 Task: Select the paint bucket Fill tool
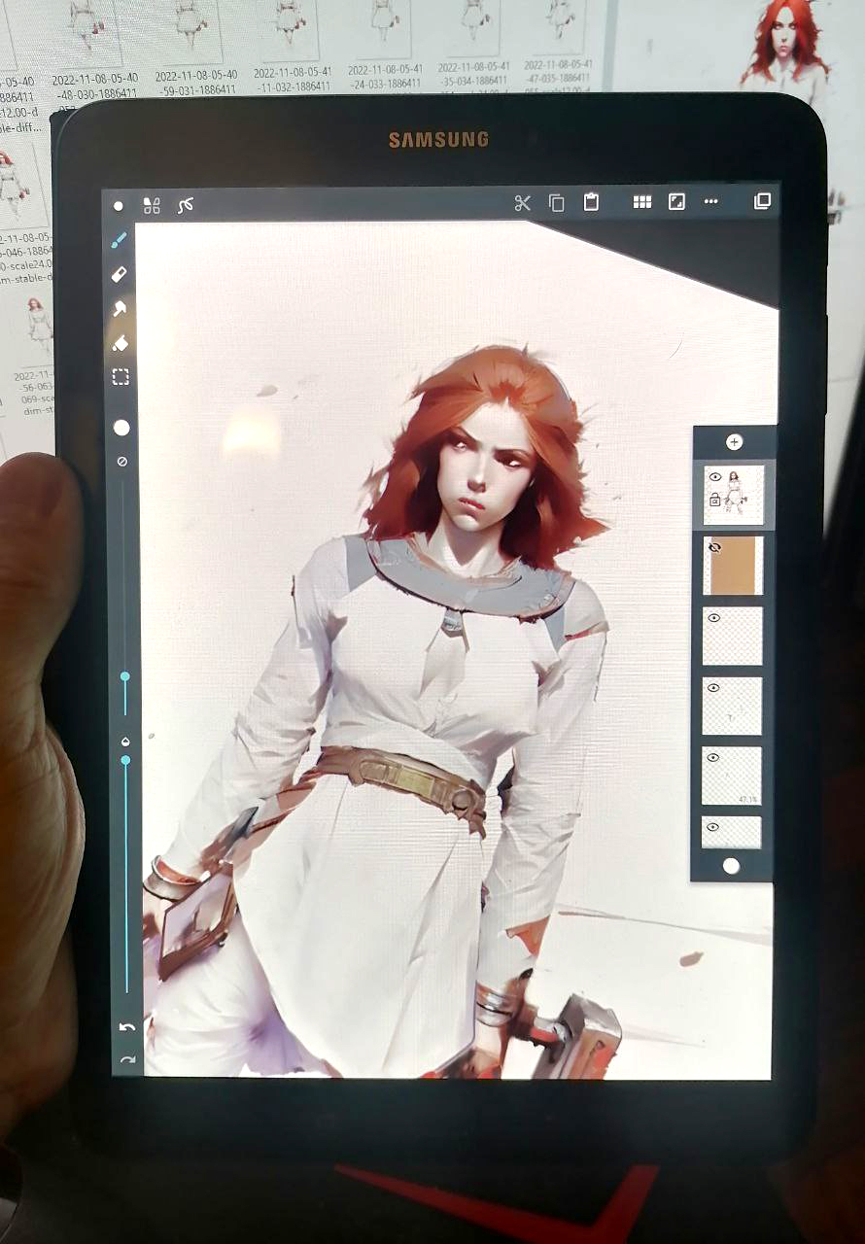coord(121,343)
